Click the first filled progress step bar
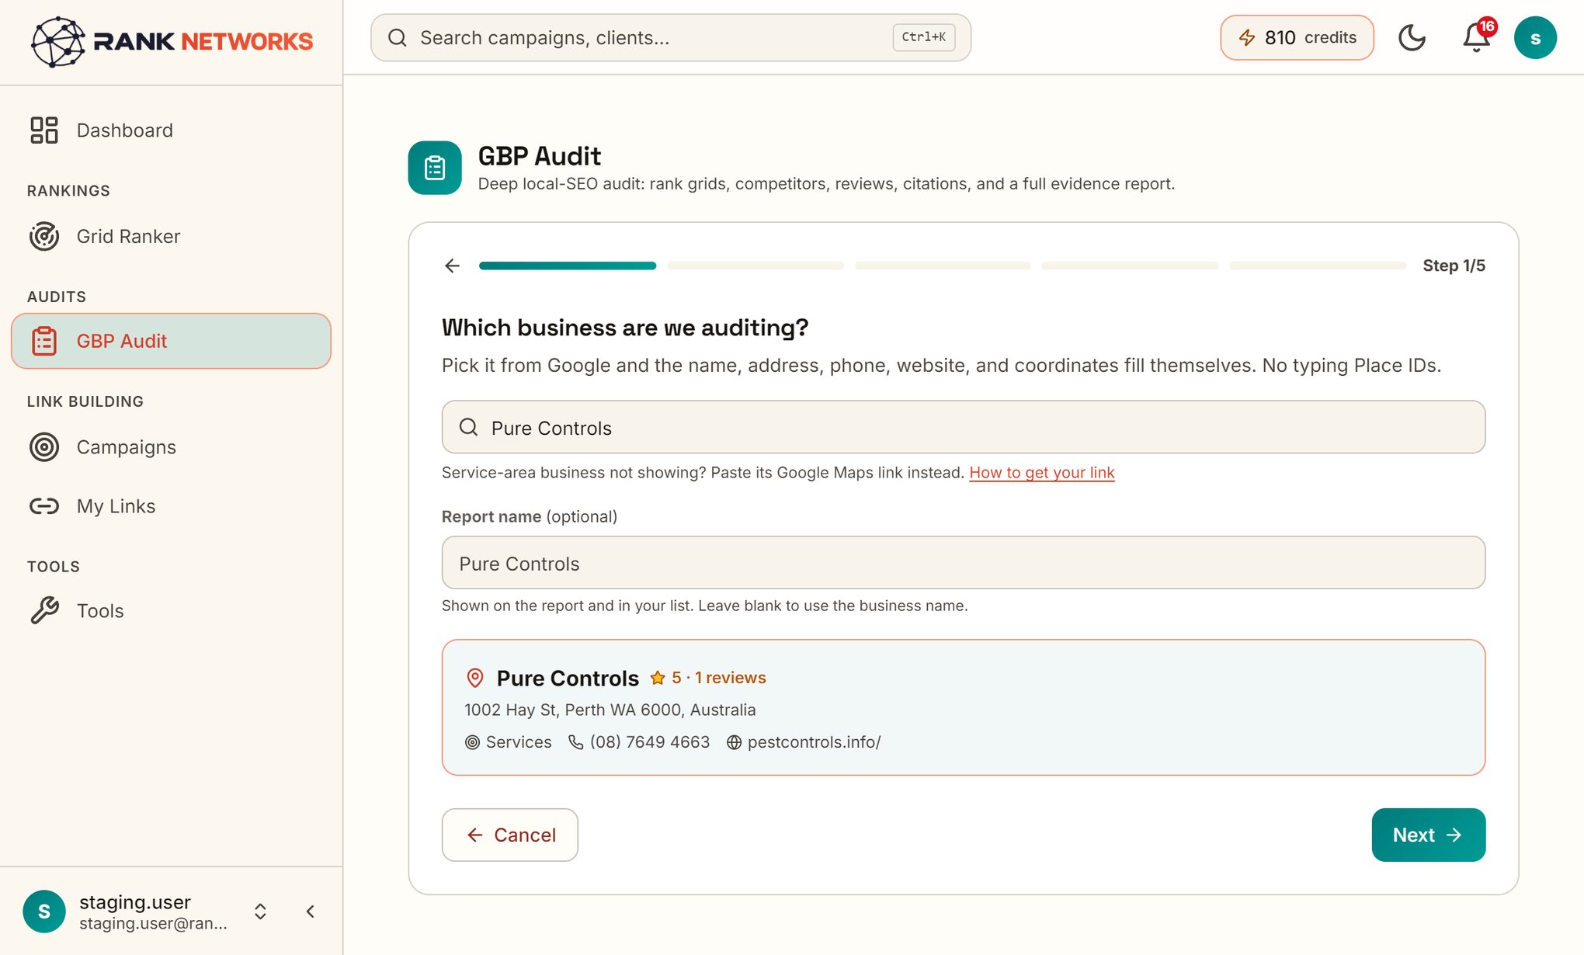The height and width of the screenshot is (955, 1584). pos(568,266)
